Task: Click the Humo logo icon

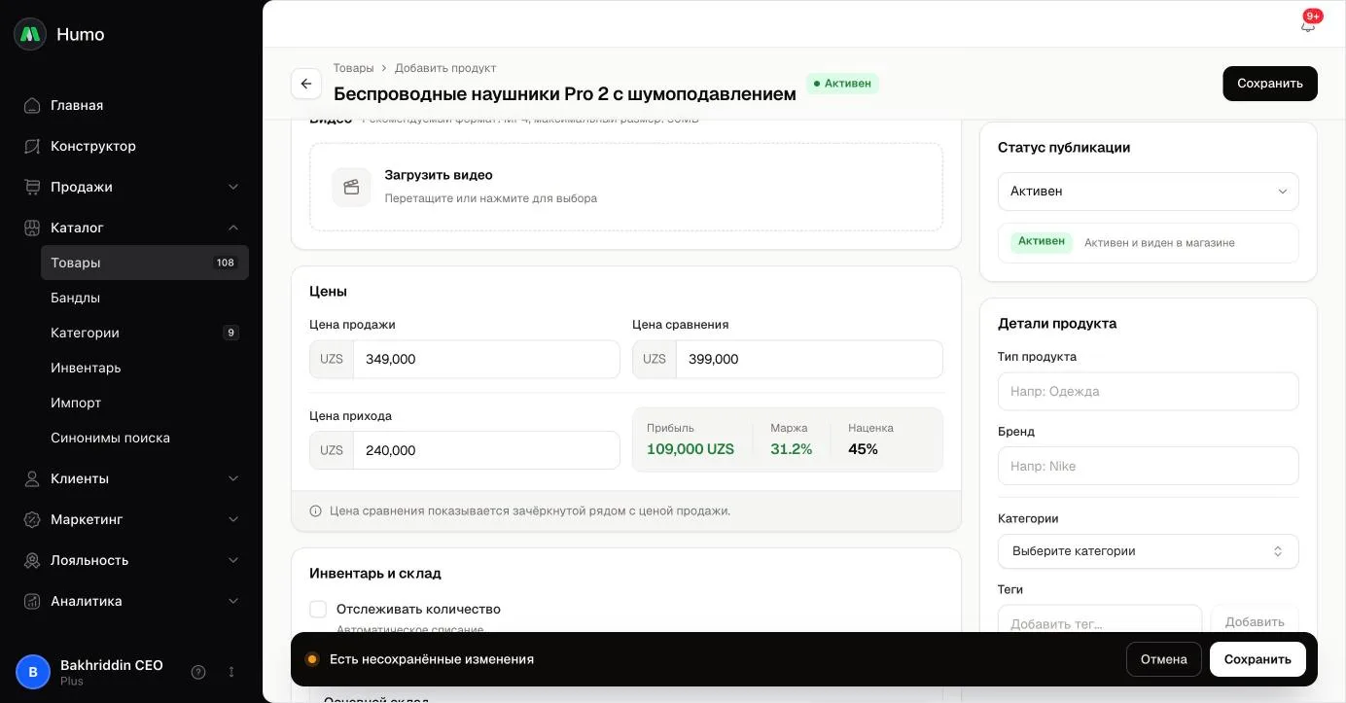Action: (x=30, y=34)
